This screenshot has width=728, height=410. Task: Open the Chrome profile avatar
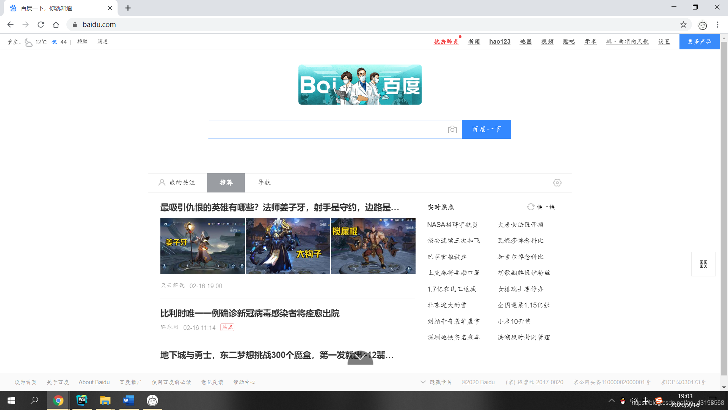pyautogui.click(x=703, y=25)
